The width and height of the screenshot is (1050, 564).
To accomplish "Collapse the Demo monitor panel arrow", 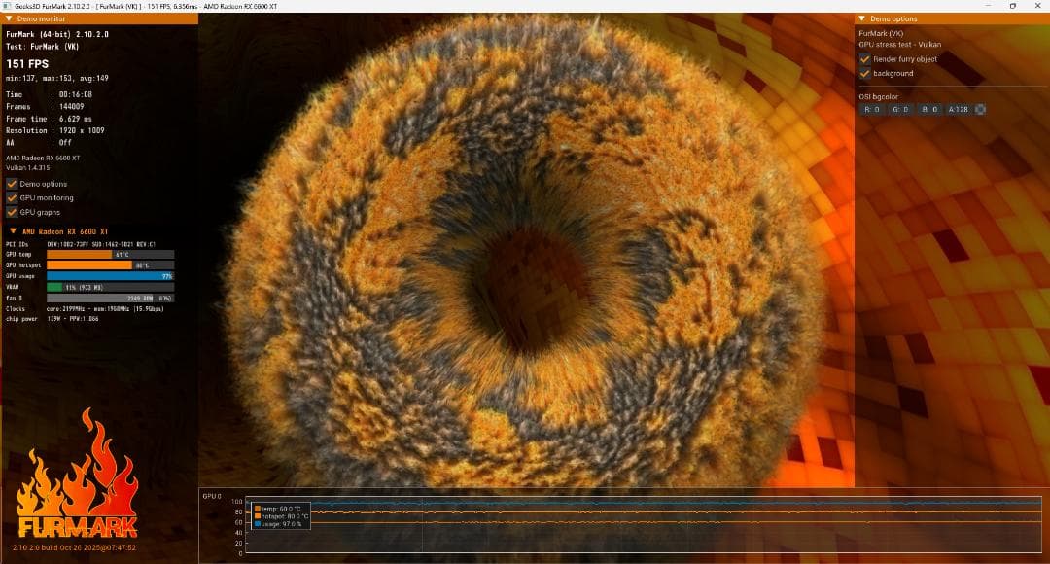I will point(7,18).
